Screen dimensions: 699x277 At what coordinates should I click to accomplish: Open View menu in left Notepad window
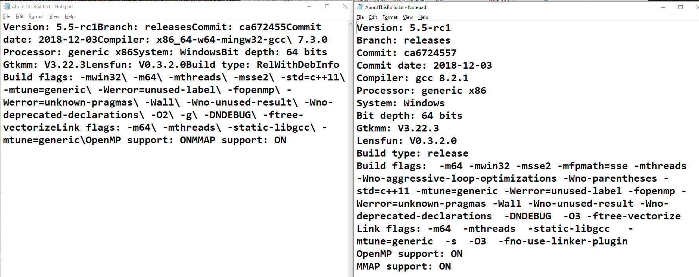[54, 16]
